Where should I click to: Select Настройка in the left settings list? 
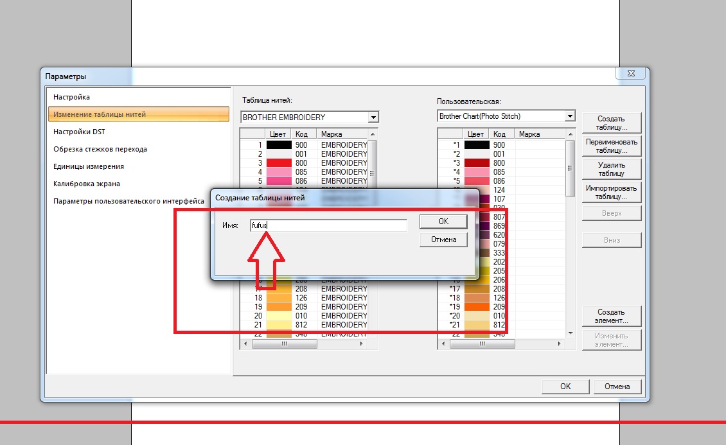pyautogui.click(x=72, y=97)
